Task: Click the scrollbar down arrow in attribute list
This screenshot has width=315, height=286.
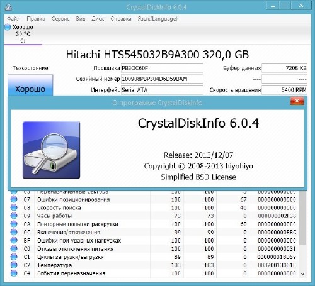Action: click(302, 273)
